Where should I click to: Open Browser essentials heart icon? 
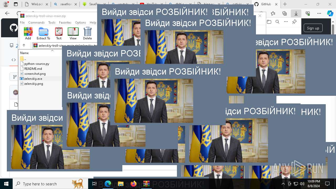click(308, 13)
